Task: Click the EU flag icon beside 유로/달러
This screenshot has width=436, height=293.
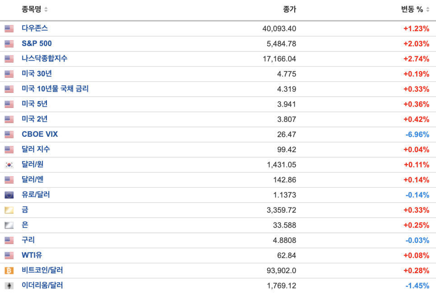Action: [x=9, y=195]
